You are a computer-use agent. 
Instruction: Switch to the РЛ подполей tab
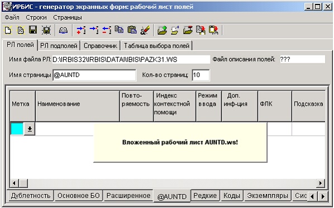coord(59,46)
